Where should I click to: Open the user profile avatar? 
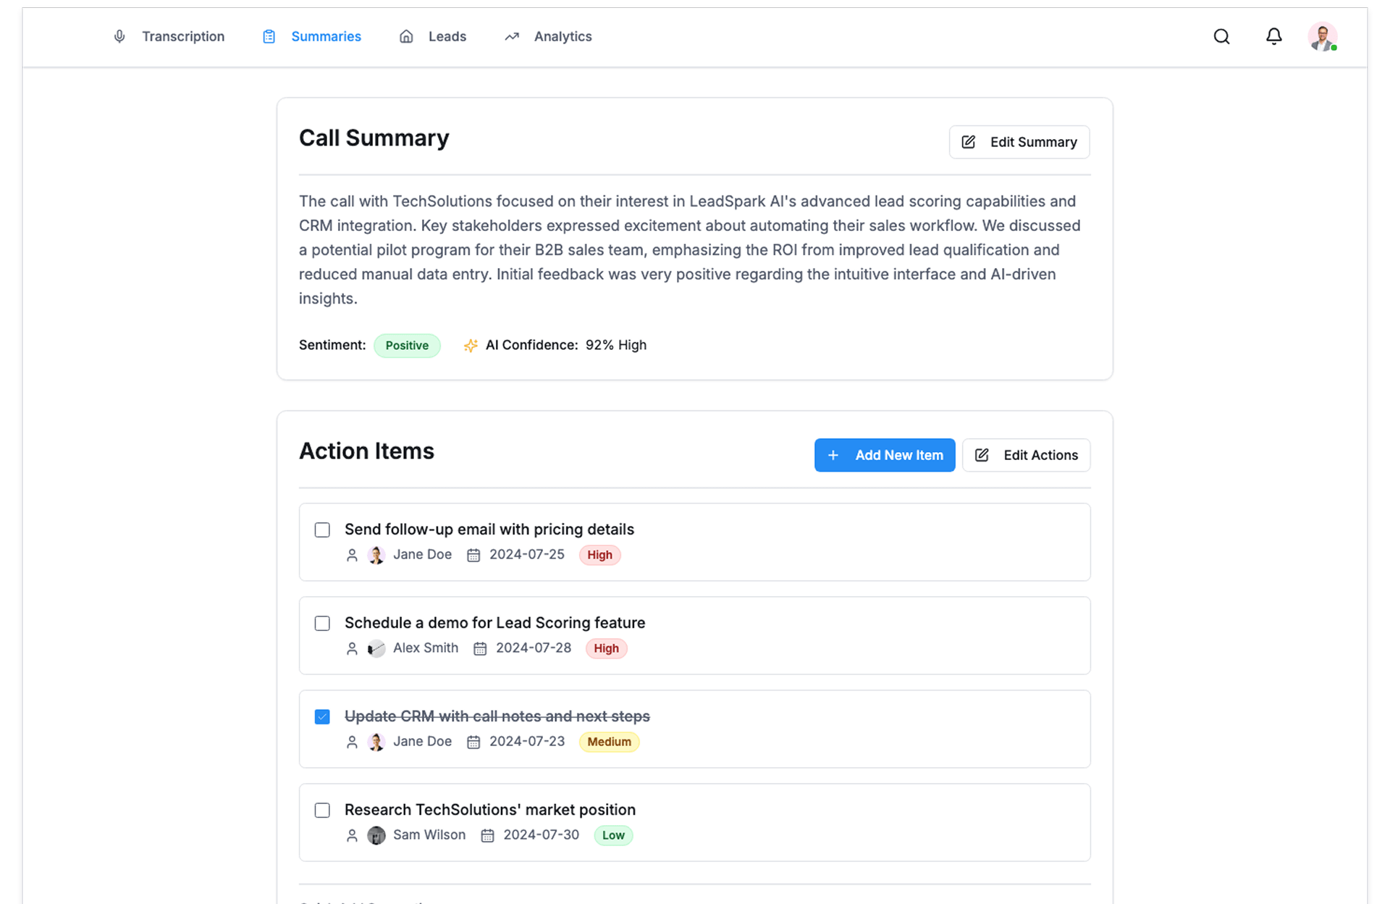[1322, 37]
